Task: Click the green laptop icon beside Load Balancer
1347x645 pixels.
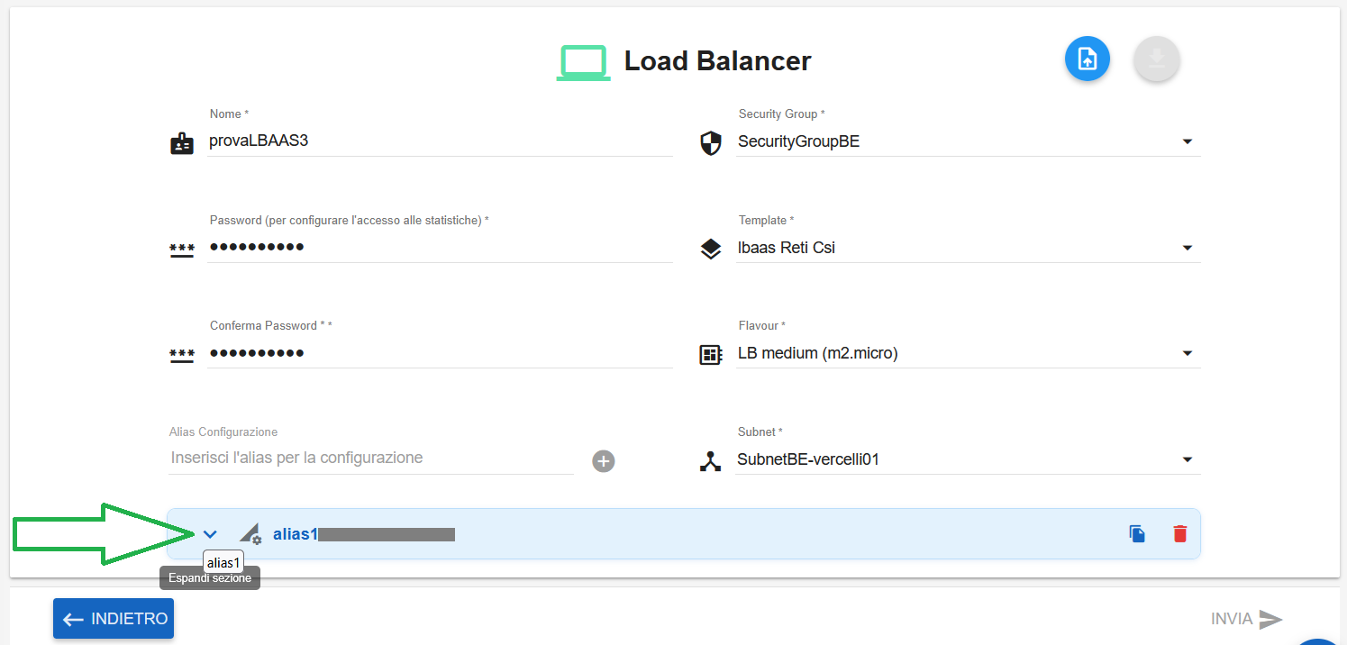Action: pyautogui.click(x=584, y=63)
